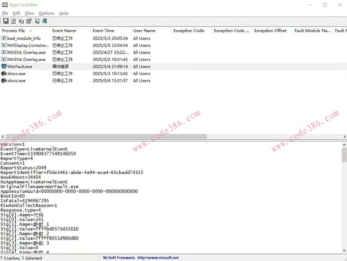Click the bad_module_info row icon
Image resolution: width=347 pixels, height=261 pixels.
click(x=4, y=38)
